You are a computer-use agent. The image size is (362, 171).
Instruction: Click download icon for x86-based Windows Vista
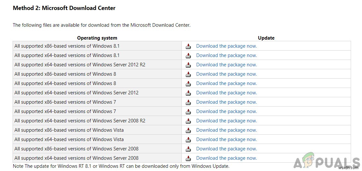tap(188, 130)
